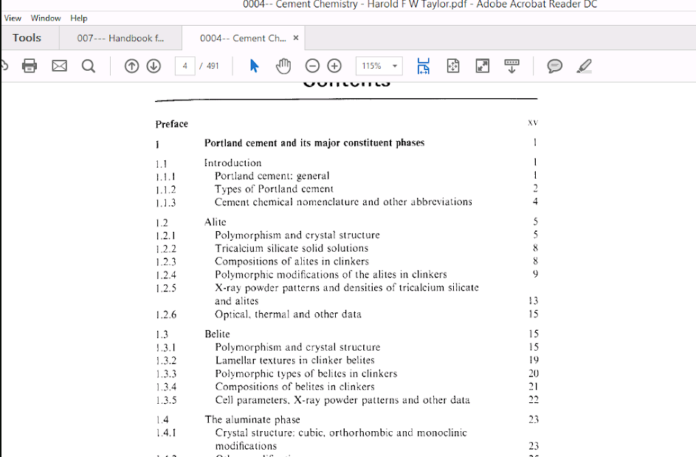The image size is (696, 457).
Task: Toggle fit width scrolling mode
Action: [x=424, y=66]
